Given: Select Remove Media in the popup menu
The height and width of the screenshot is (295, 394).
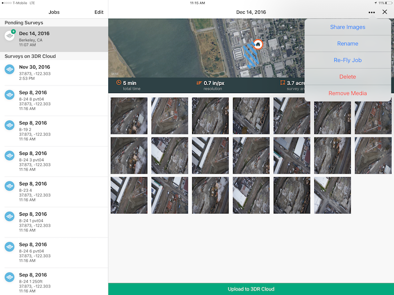Looking at the screenshot, I should coord(348,93).
